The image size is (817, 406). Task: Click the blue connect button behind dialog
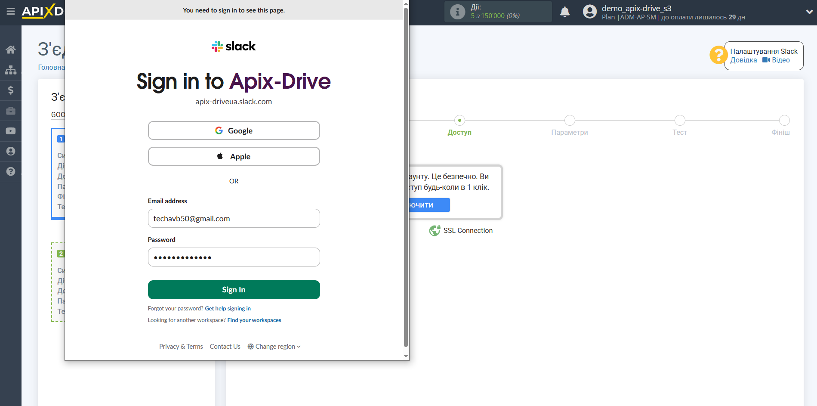(x=429, y=205)
